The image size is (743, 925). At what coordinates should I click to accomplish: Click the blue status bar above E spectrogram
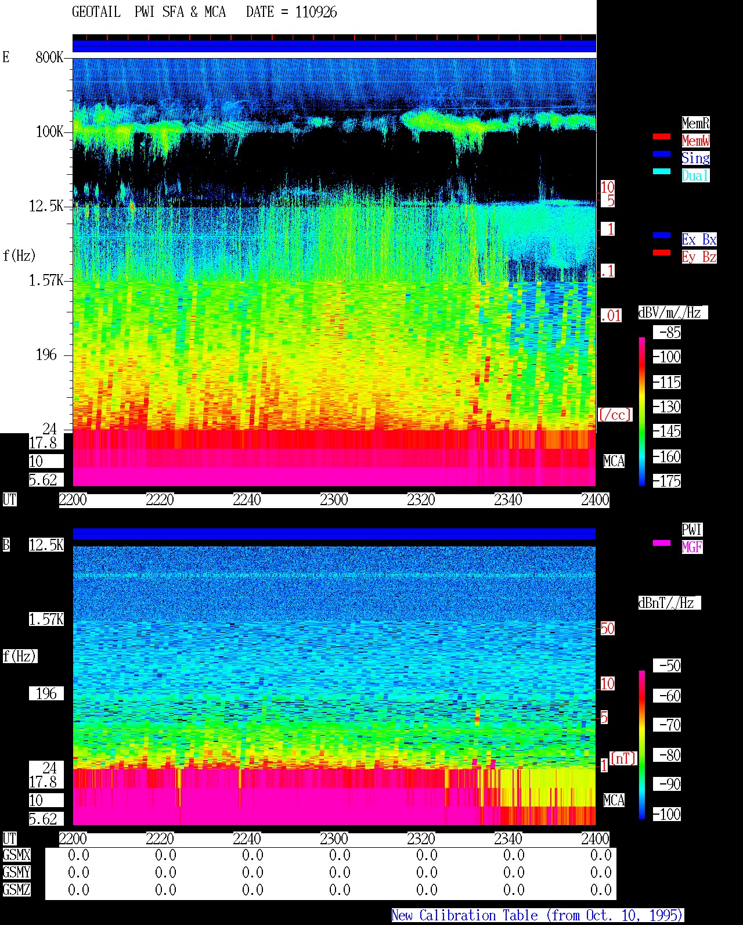click(x=334, y=46)
